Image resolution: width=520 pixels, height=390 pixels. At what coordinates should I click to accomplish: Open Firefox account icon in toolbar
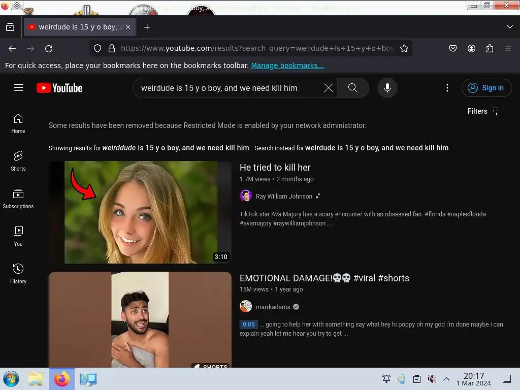click(471, 48)
